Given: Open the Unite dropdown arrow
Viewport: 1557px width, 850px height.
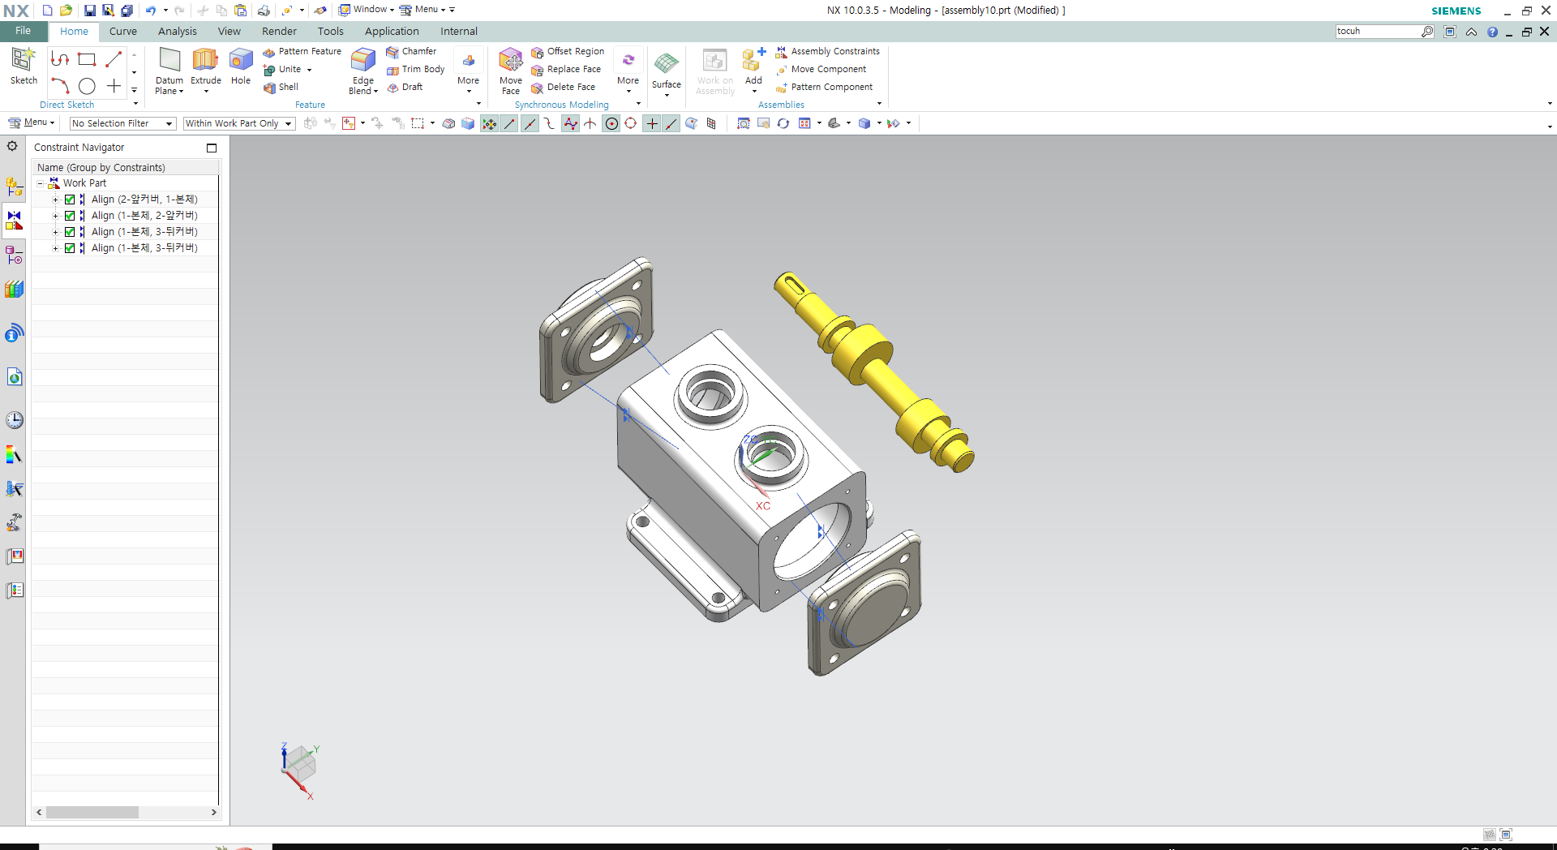Looking at the screenshot, I should tap(309, 70).
